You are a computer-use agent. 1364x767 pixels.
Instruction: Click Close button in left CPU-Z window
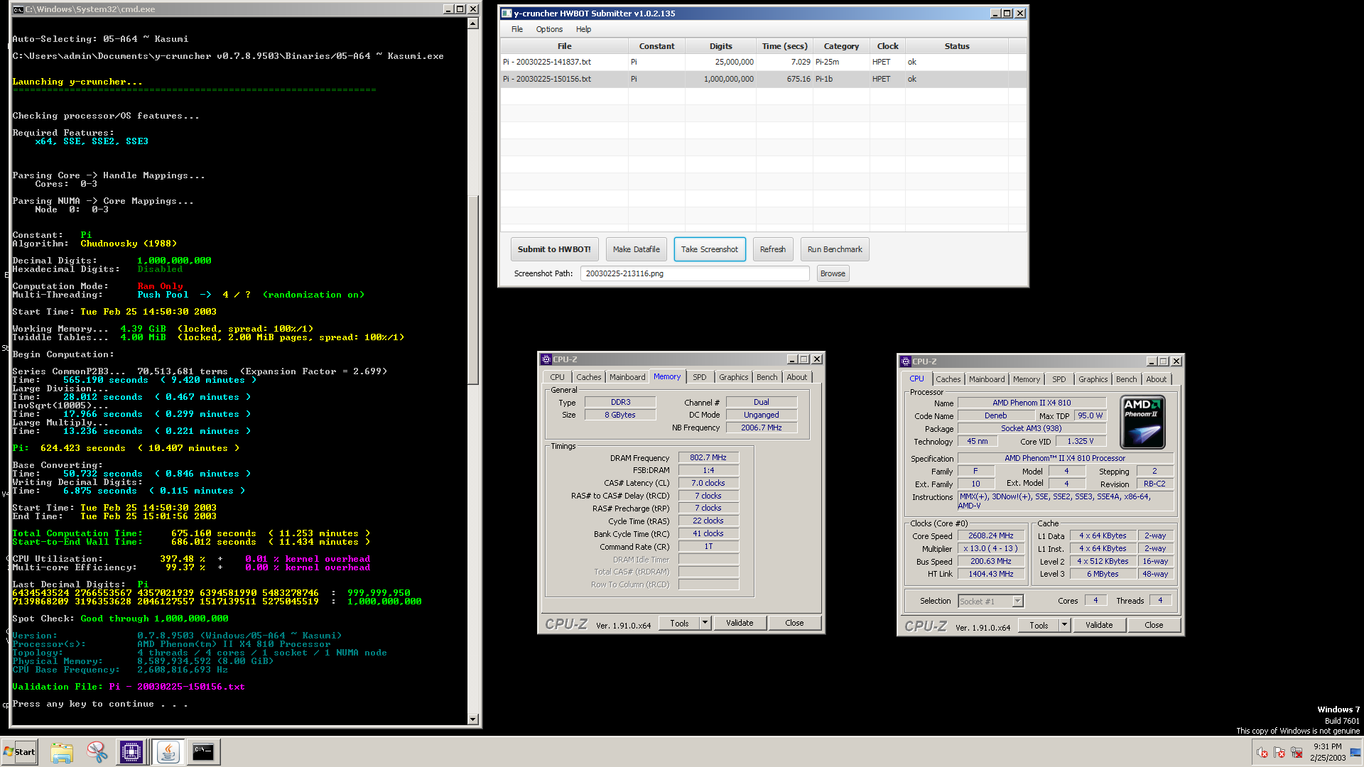[794, 623]
